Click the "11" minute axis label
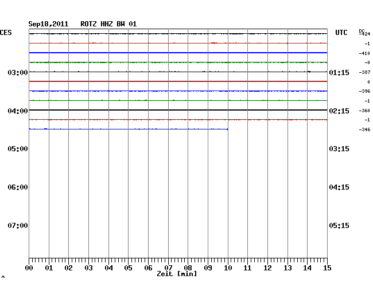This screenshot has height=283, width=373. (247, 268)
